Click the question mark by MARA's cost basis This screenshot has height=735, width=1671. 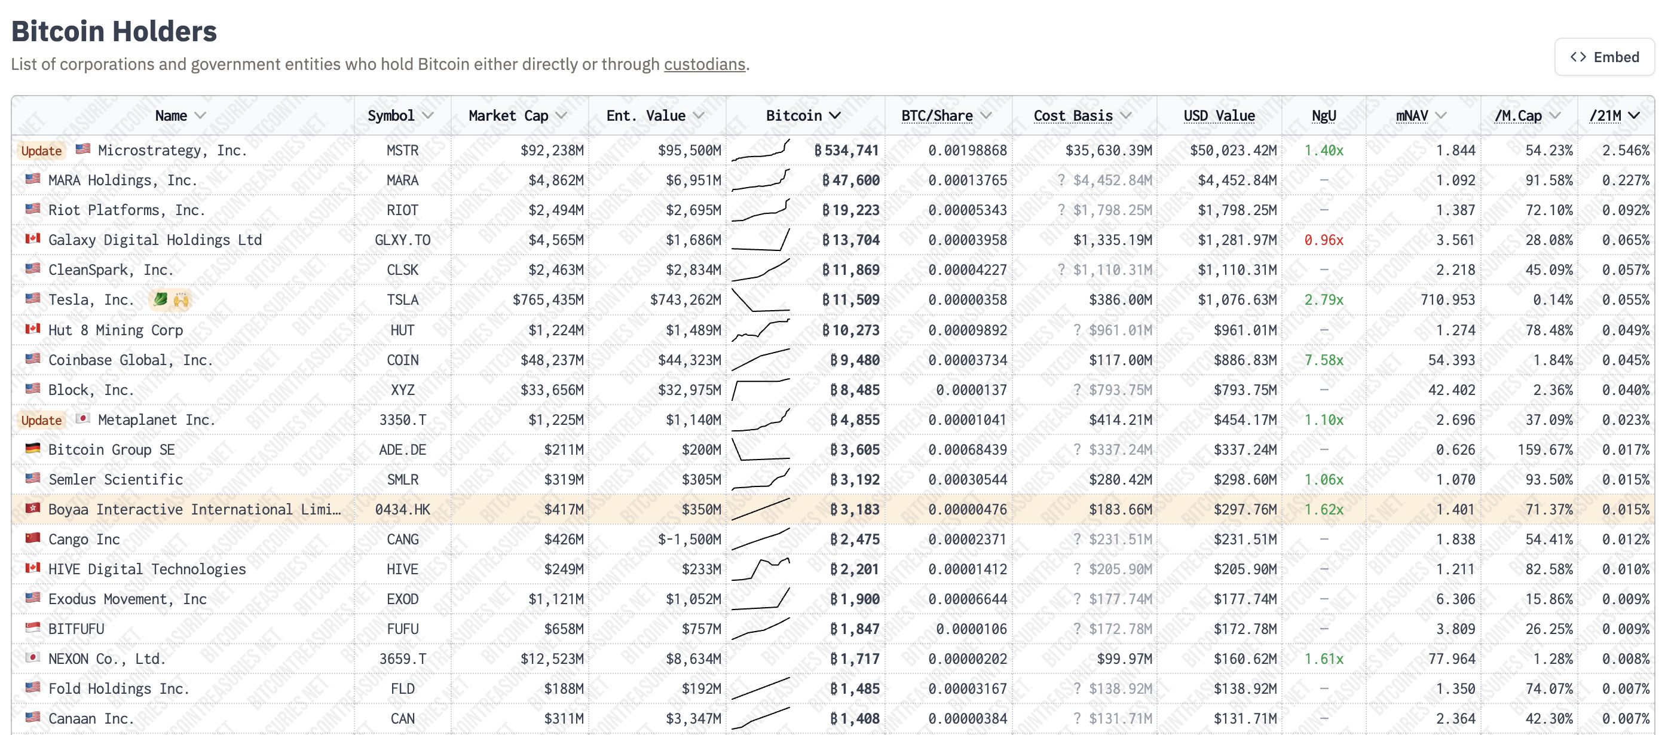point(1061,180)
